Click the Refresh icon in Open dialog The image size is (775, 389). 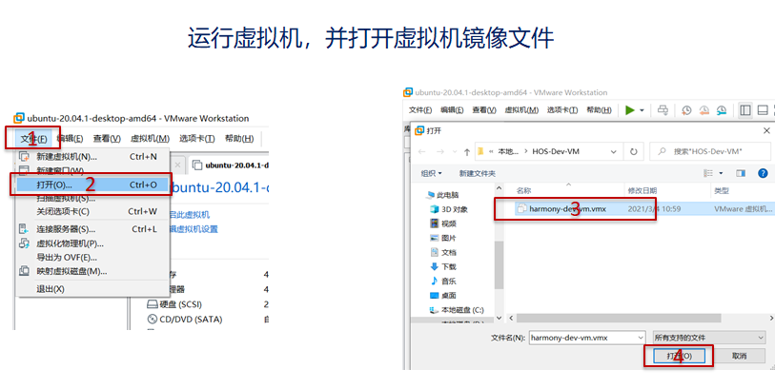pyautogui.click(x=634, y=151)
